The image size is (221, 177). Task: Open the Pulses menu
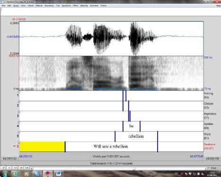click(104, 6)
